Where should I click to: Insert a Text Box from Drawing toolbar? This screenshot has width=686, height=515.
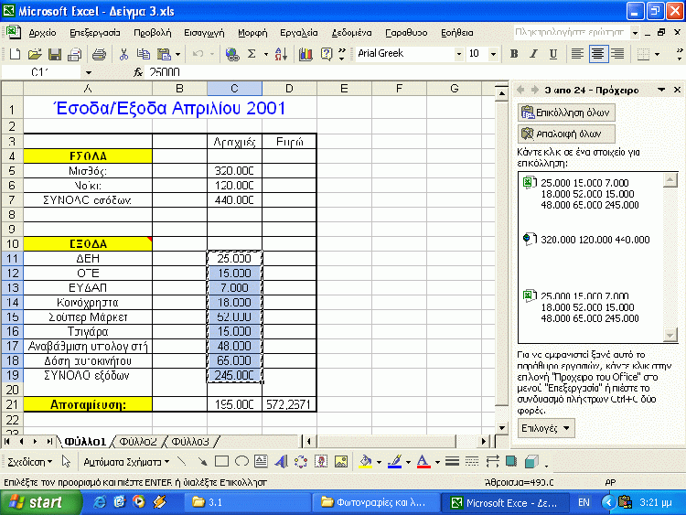pyautogui.click(x=262, y=462)
